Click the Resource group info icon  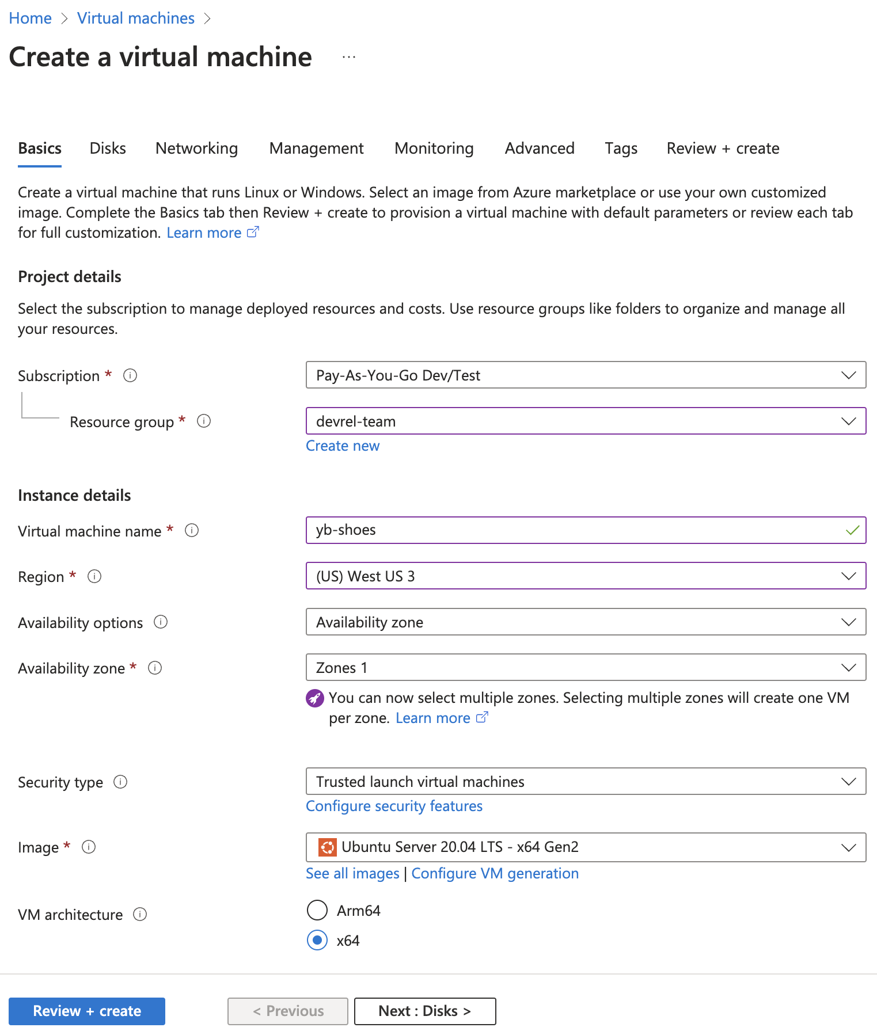coord(204,421)
